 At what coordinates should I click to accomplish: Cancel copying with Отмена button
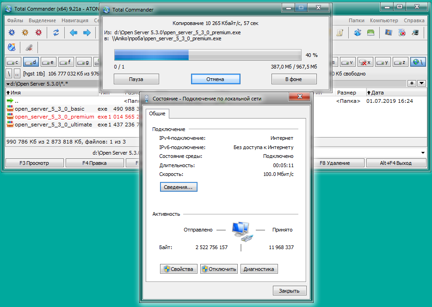[216, 79]
